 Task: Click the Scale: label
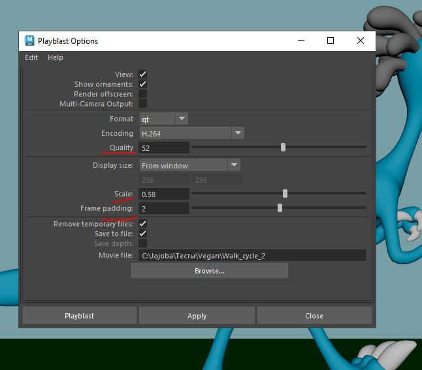click(124, 194)
